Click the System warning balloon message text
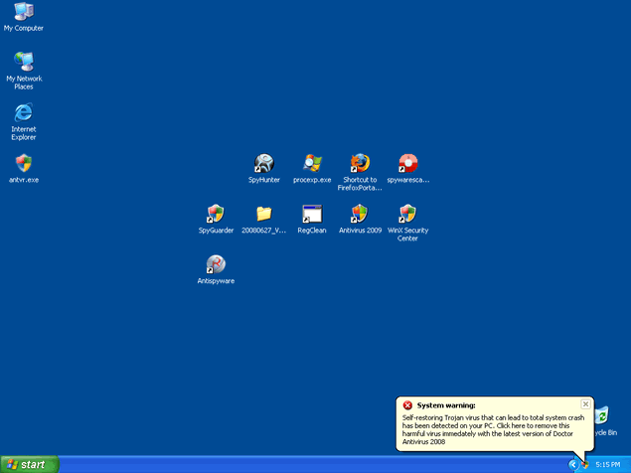Image resolution: width=631 pixels, height=473 pixels. click(x=492, y=431)
